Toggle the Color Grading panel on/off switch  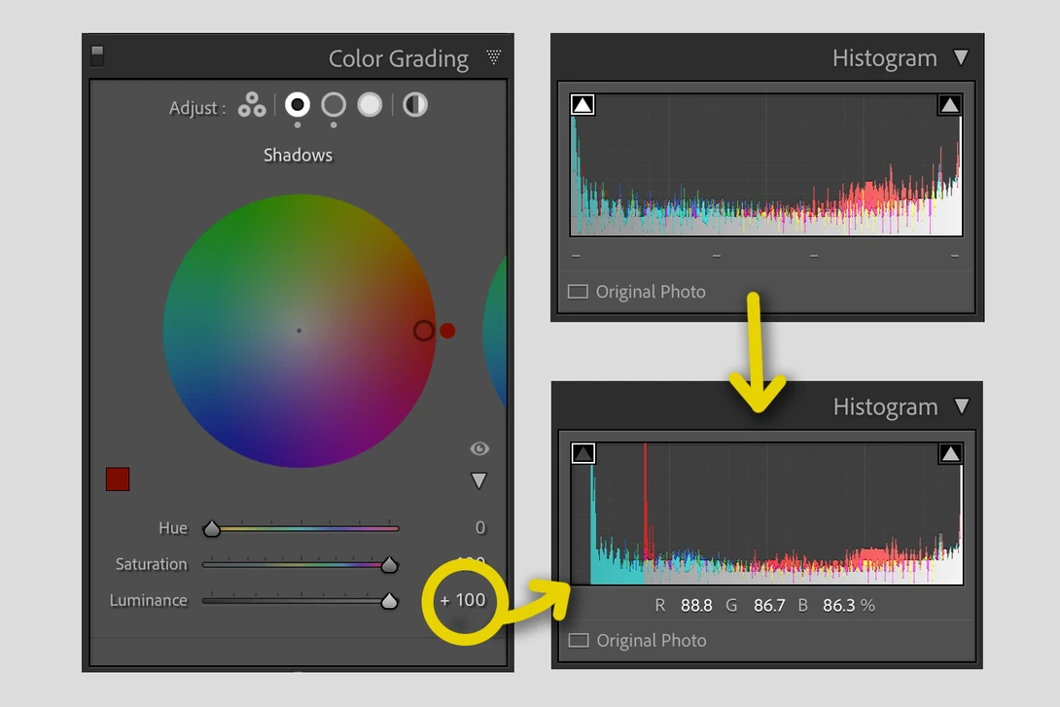97,56
